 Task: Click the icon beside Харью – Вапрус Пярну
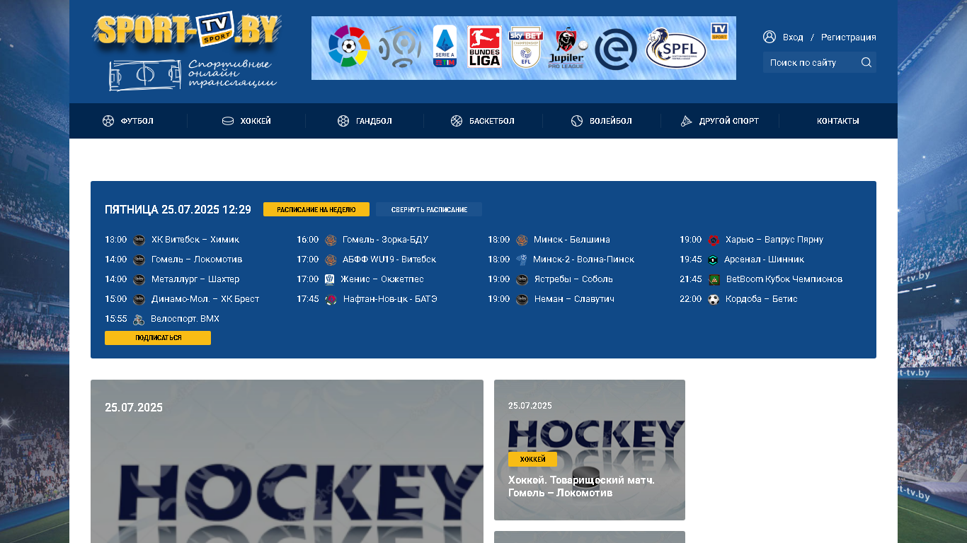click(714, 240)
